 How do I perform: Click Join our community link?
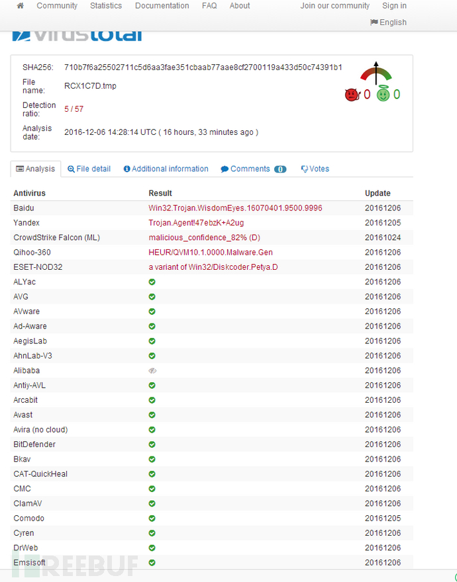[335, 5]
